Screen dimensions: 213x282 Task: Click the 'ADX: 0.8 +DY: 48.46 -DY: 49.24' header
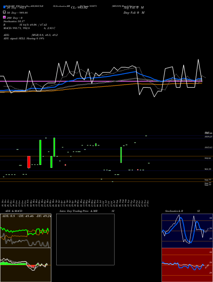click(26, 216)
